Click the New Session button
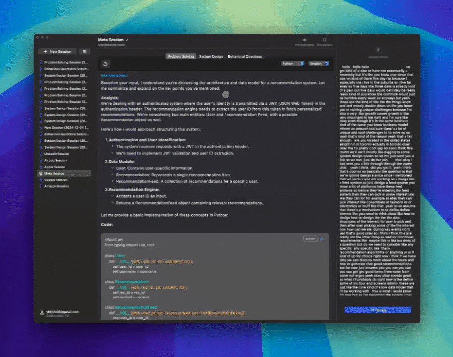The height and width of the screenshot is (357, 453). 57,51
